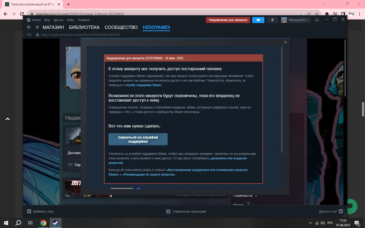Viewport: 365px width, 228px height.
Task: Click the padlock icon beside the Steam URL
Action: [x=38, y=35]
